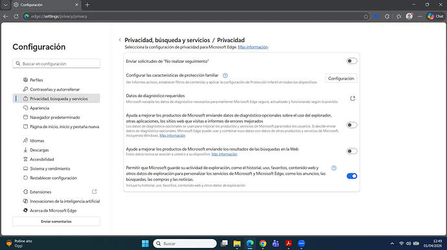Click the circular refresh icon in toolbar

pyautogui.click(x=387, y=17)
